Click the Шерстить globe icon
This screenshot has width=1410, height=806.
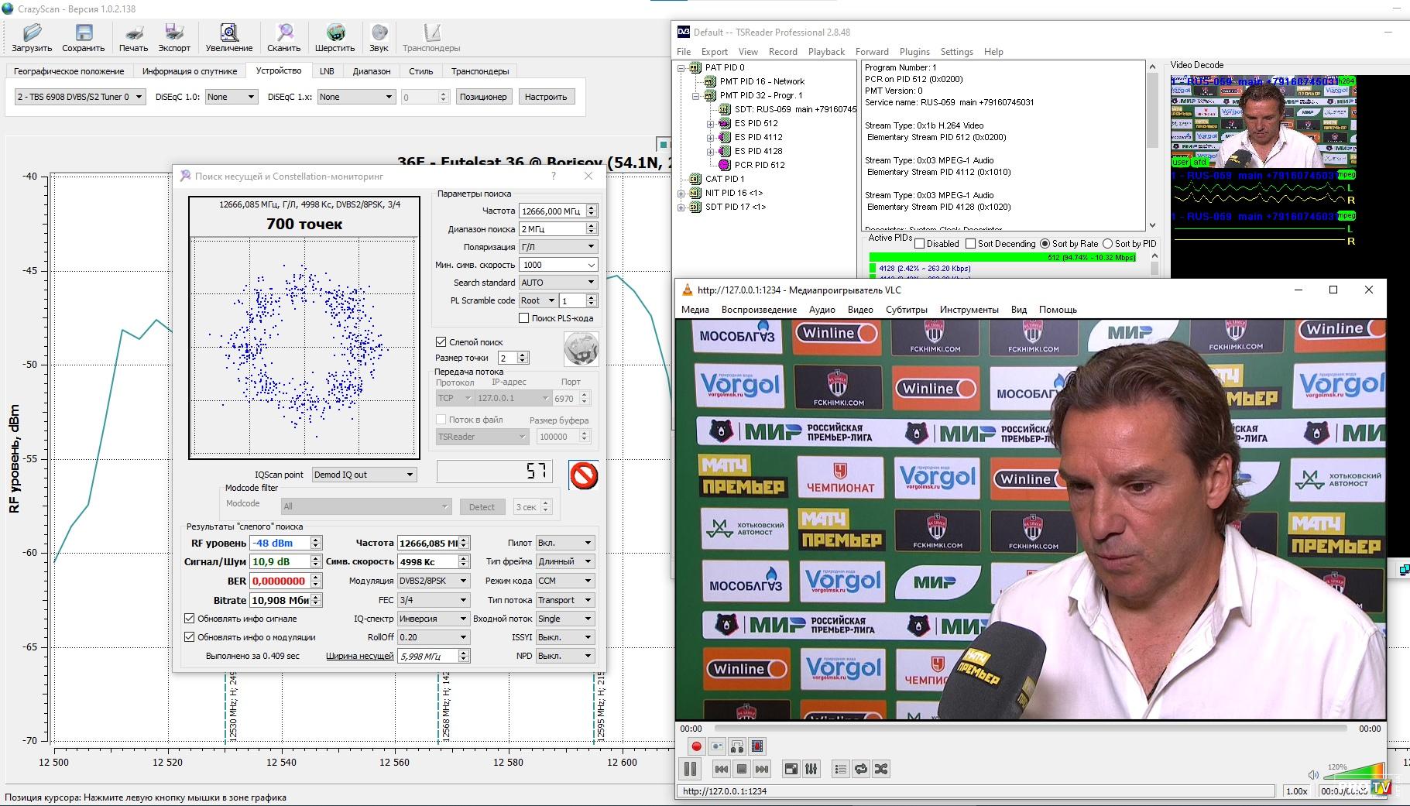tap(334, 33)
